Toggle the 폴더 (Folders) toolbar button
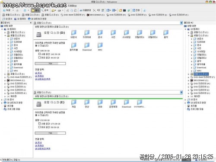Viewport: 216px width, 162px height. (35, 10)
